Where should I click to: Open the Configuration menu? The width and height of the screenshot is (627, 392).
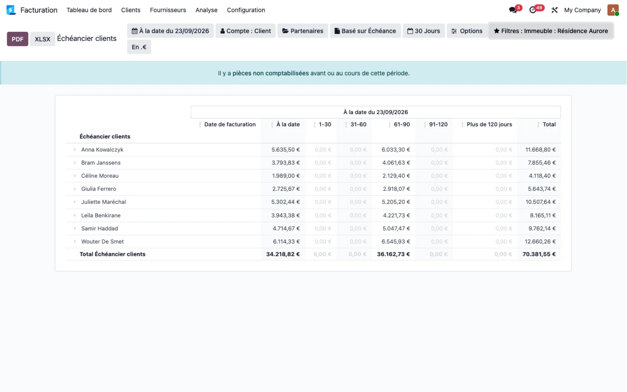[x=246, y=10]
